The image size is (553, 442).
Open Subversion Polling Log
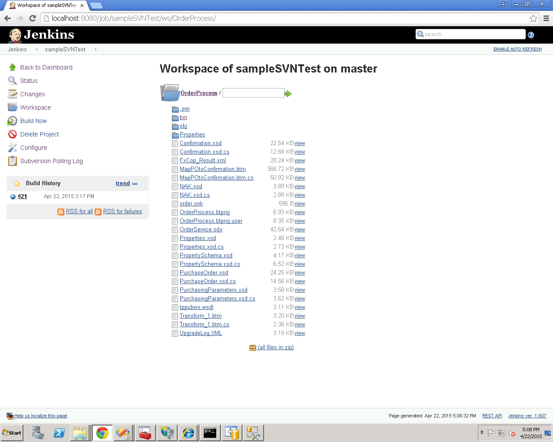[51, 161]
